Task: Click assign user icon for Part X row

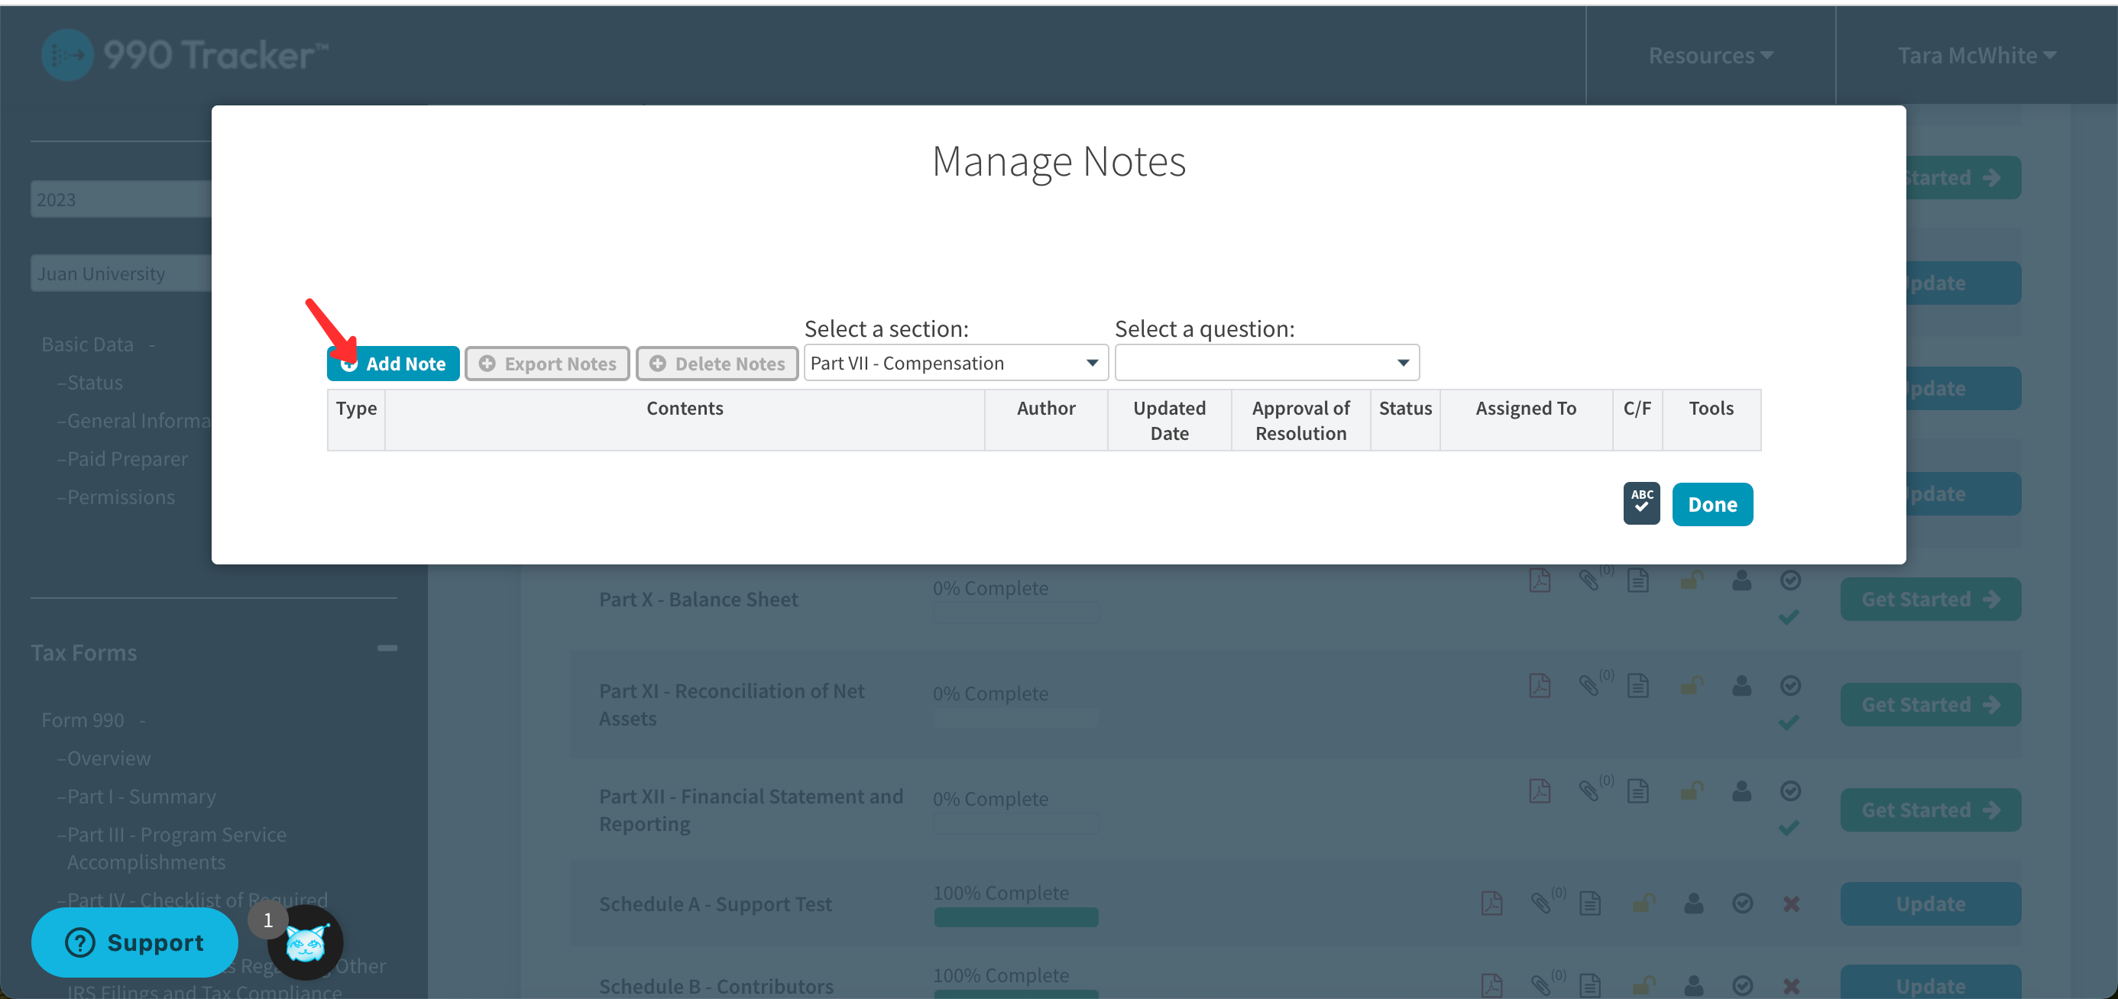Action: click(x=1741, y=580)
